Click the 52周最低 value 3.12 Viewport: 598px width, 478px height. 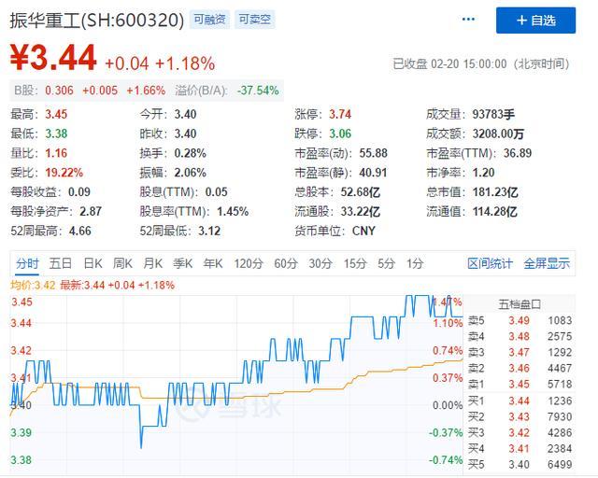pos(209,231)
